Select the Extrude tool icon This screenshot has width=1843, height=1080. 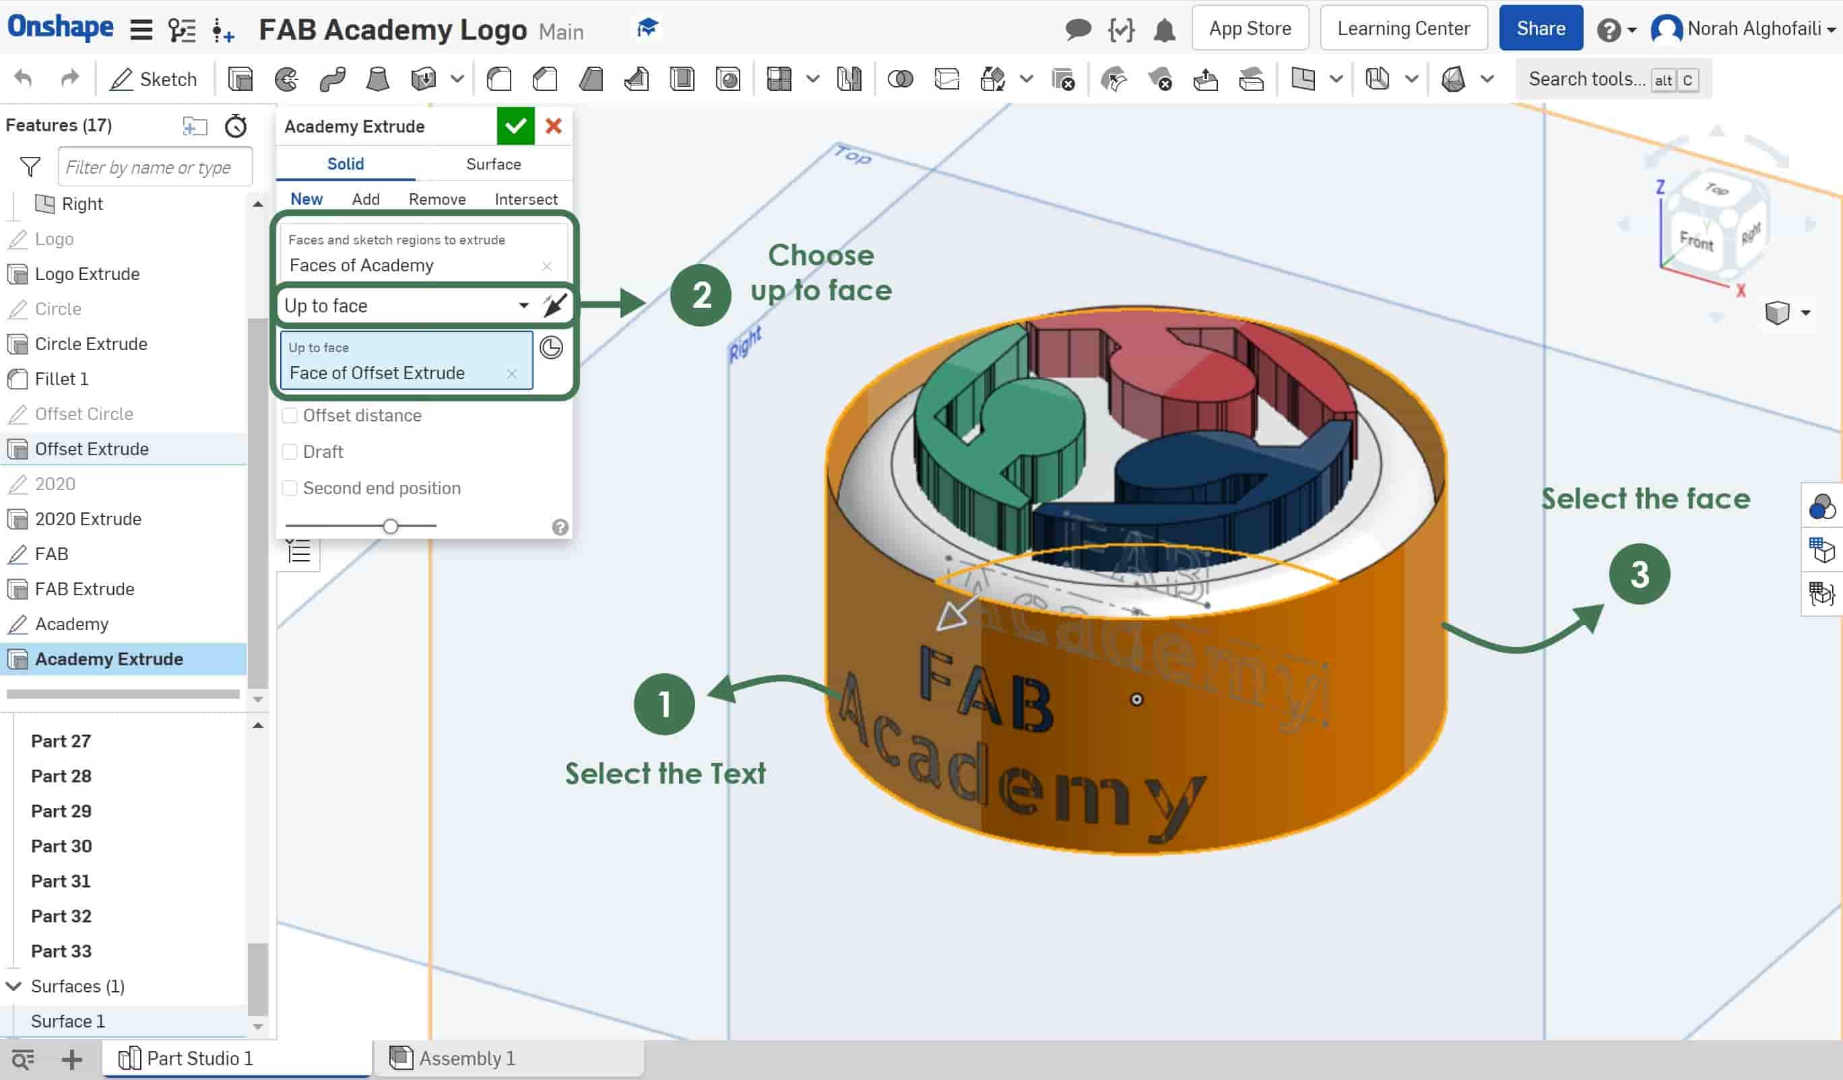[240, 78]
